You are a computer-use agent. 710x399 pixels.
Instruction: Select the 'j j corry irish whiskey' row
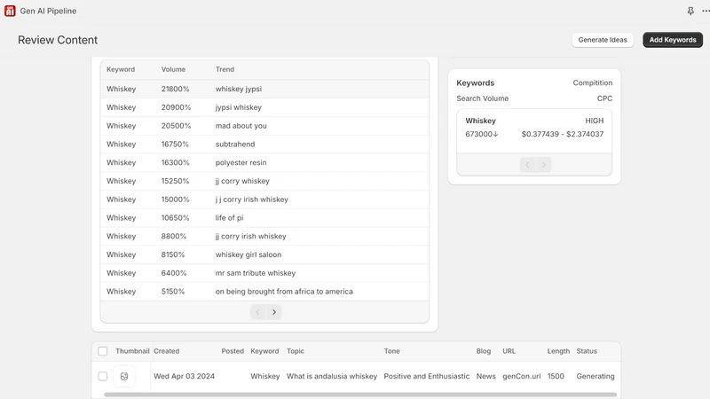pos(264,199)
